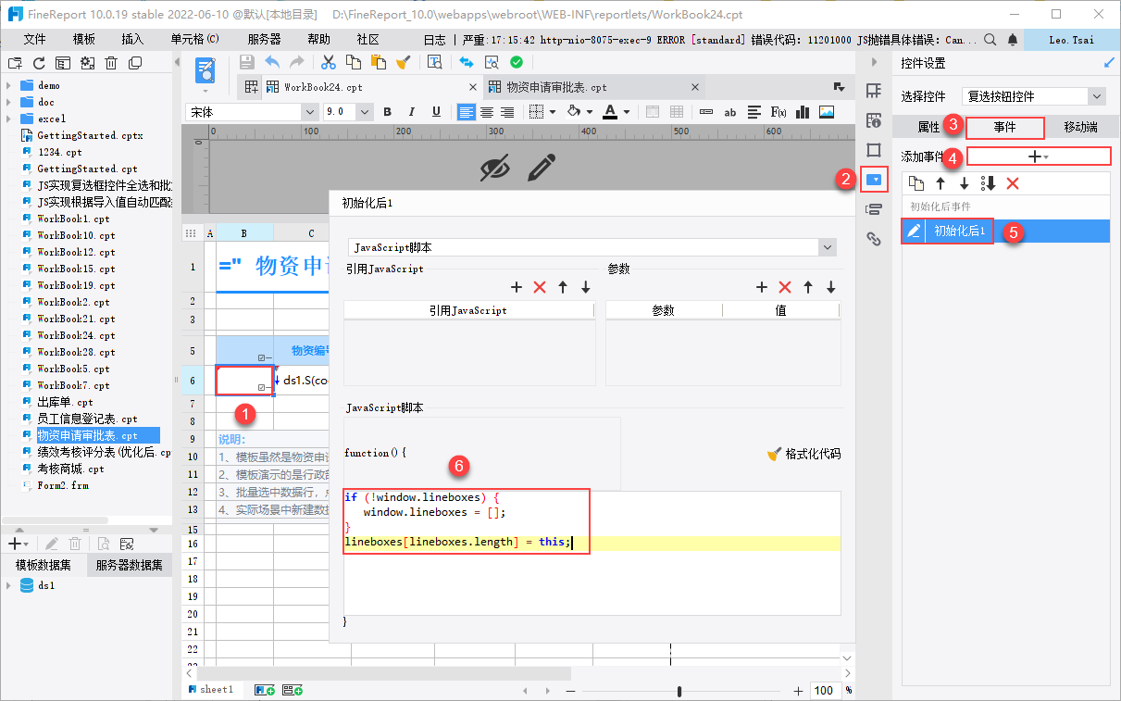This screenshot has height=701, width=1121.
Task: Expand the ds1 dataset node
Action: tap(8, 585)
